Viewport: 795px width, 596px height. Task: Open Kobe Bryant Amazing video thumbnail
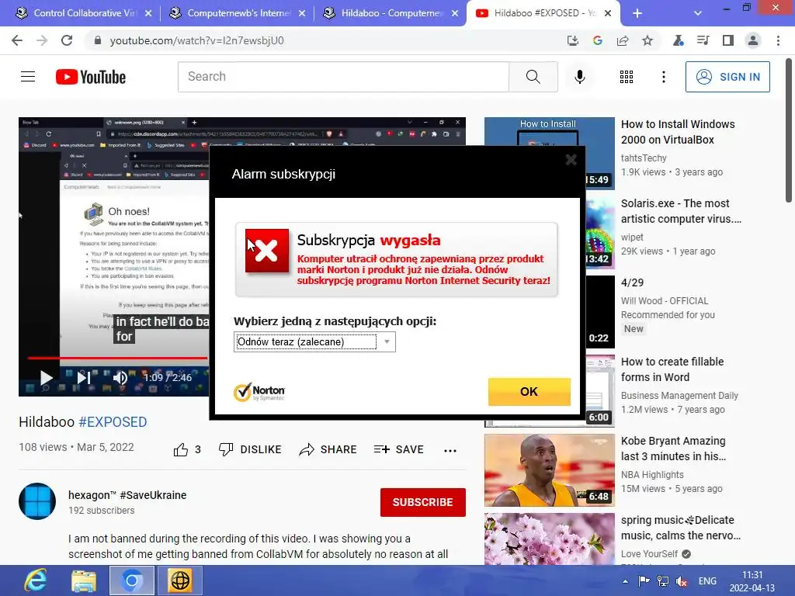(550, 470)
